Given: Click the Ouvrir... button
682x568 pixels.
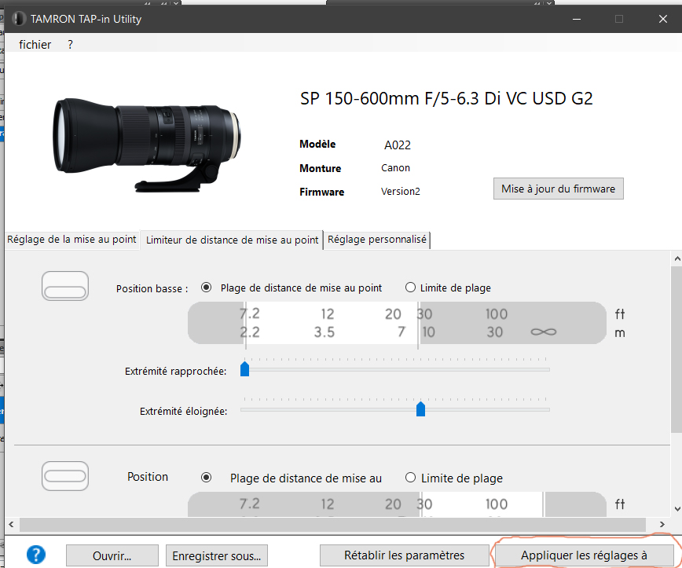Looking at the screenshot, I should tap(112, 555).
